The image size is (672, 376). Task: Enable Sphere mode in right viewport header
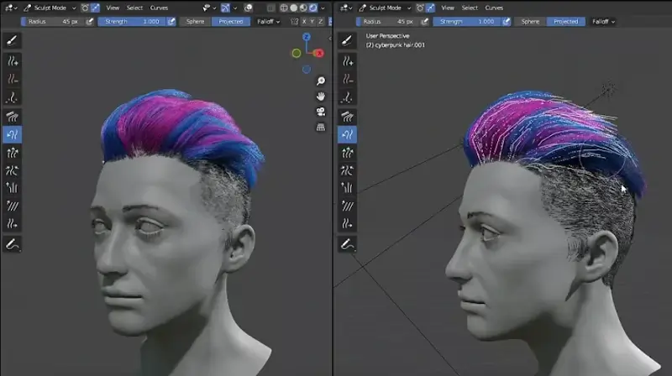click(x=529, y=22)
